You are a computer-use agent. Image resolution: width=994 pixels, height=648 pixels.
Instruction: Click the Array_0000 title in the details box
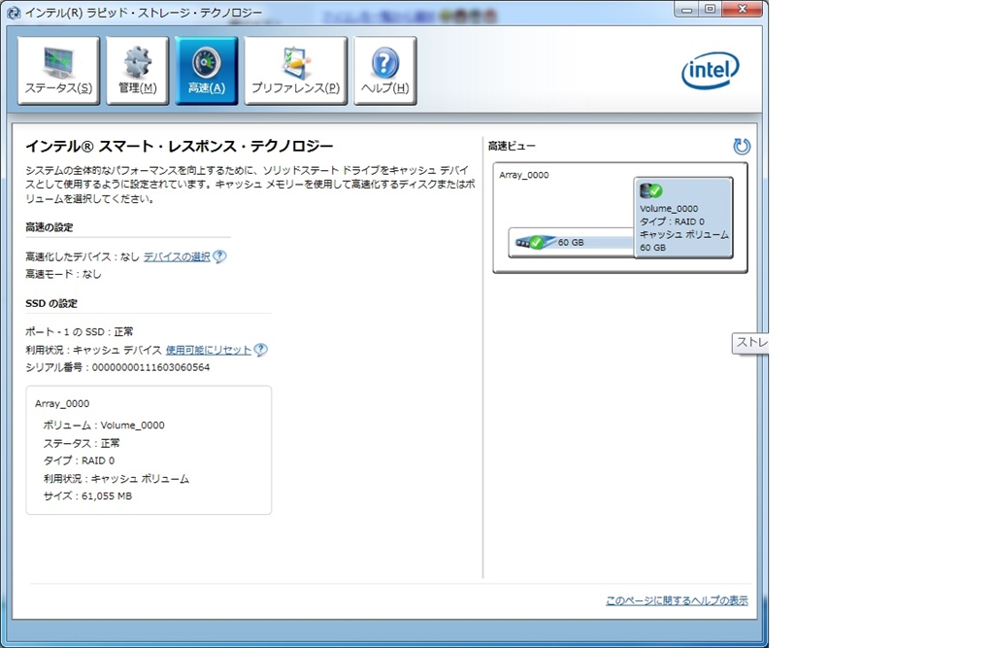point(62,403)
